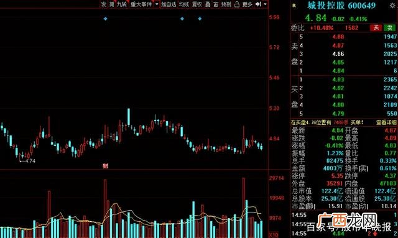Click the 筹 chip distribution icon
Screen dimensions: 398x238
(x=112, y=4)
